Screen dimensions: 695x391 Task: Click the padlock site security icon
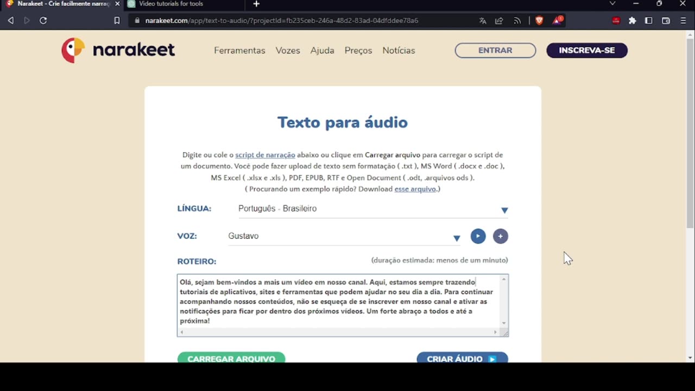pos(137,21)
